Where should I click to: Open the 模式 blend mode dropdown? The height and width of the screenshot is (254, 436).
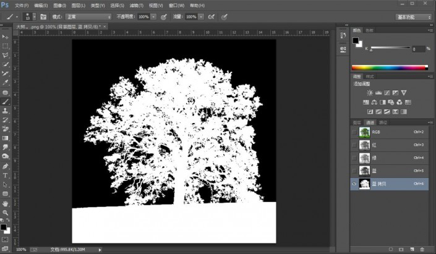point(90,17)
